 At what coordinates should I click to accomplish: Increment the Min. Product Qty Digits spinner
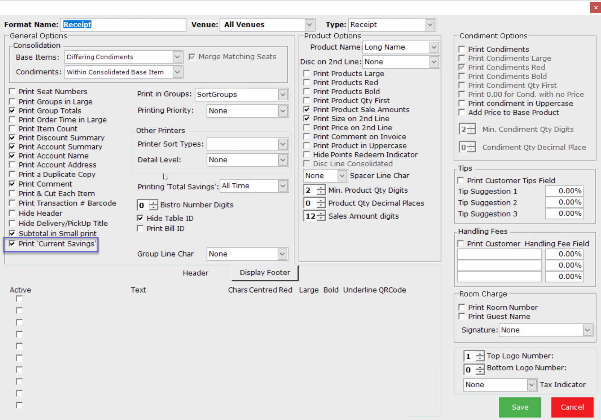click(x=321, y=188)
